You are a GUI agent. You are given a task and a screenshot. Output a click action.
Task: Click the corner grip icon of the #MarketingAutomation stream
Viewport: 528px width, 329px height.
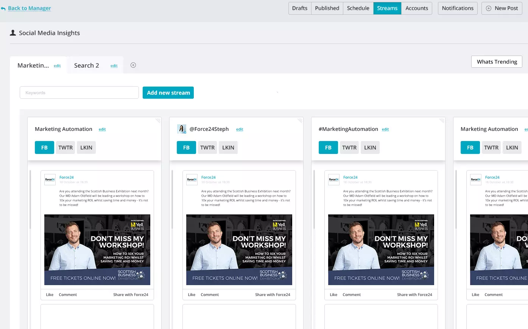442,121
